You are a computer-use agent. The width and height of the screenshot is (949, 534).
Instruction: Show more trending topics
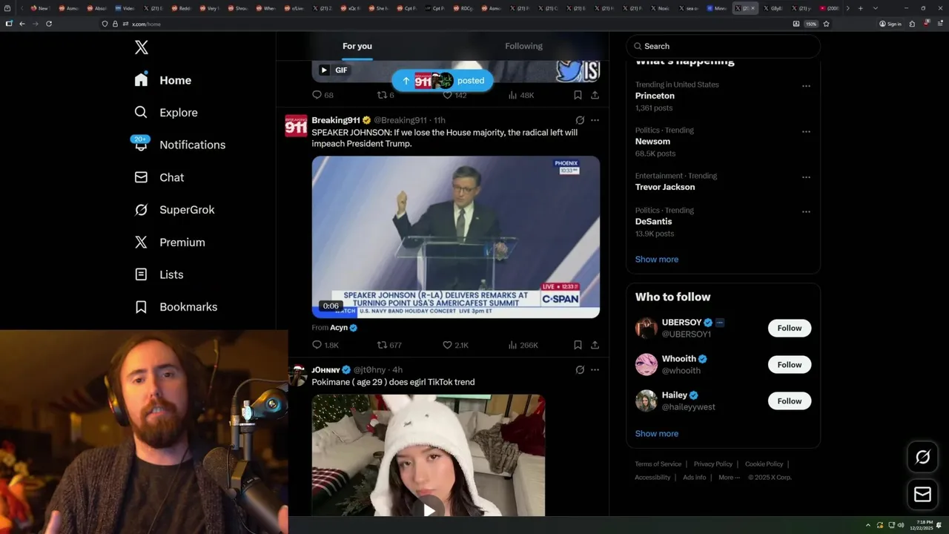[657, 260]
